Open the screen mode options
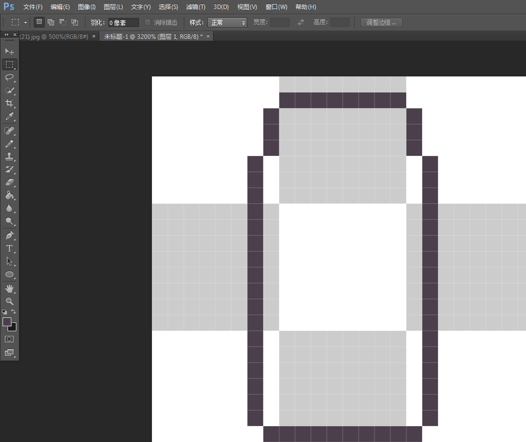Image resolution: width=526 pixels, height=442 pixels. (x=9, y=353)
